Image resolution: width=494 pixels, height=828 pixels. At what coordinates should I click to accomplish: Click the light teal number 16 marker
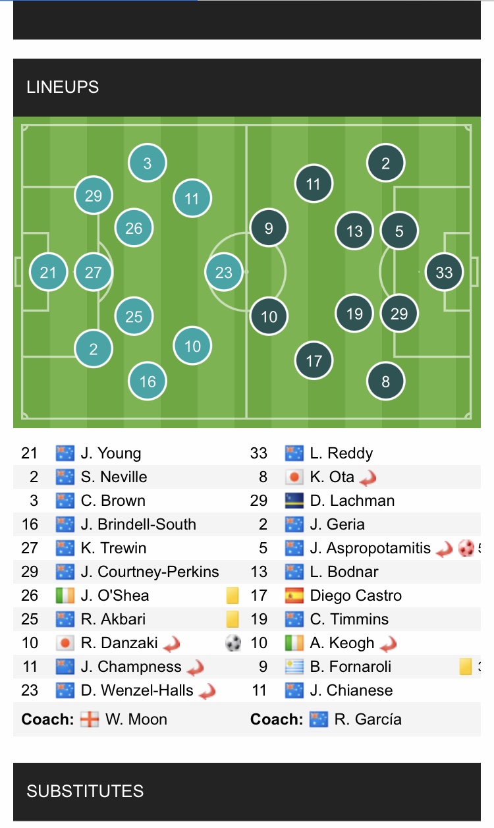[148, 381]
